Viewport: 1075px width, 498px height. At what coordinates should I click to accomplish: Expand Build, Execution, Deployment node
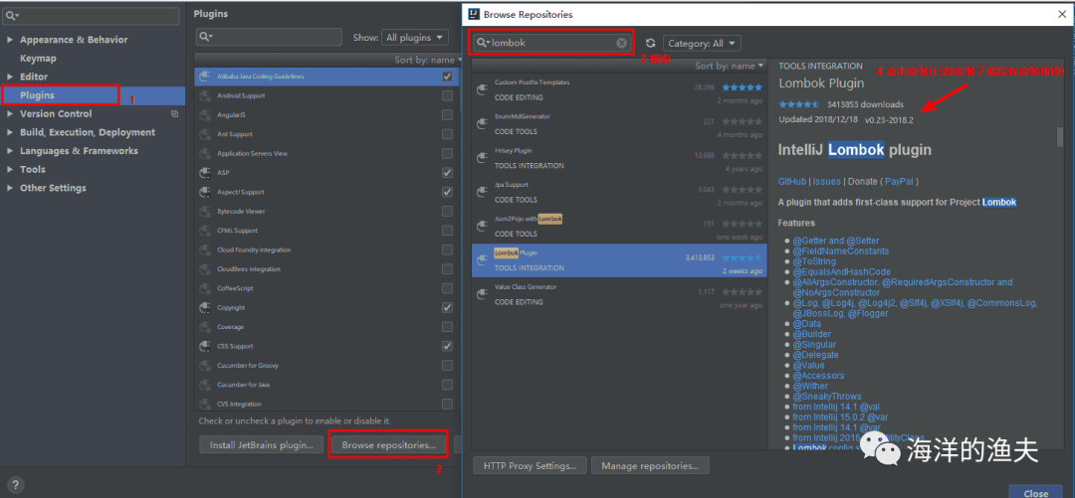point(10,132)
